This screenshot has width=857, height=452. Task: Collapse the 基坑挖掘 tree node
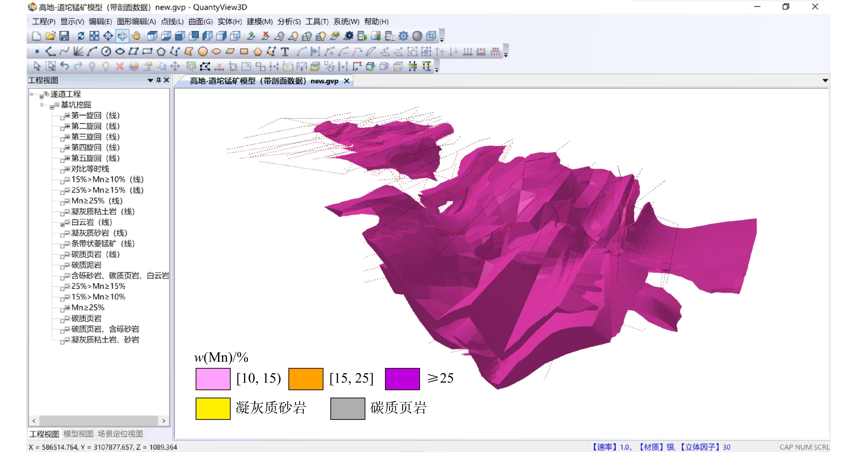click(42, 105)
